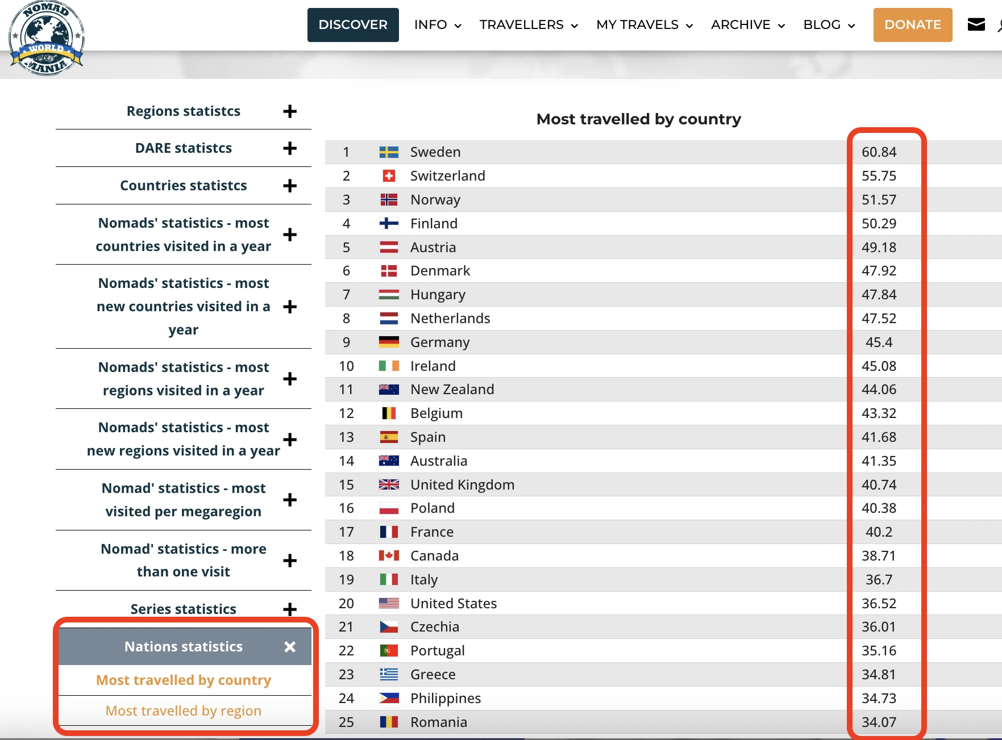The width and height of the screenshot is (1002, 740).
Task: Click the Sweden flag icon
Action: (389, 152)
